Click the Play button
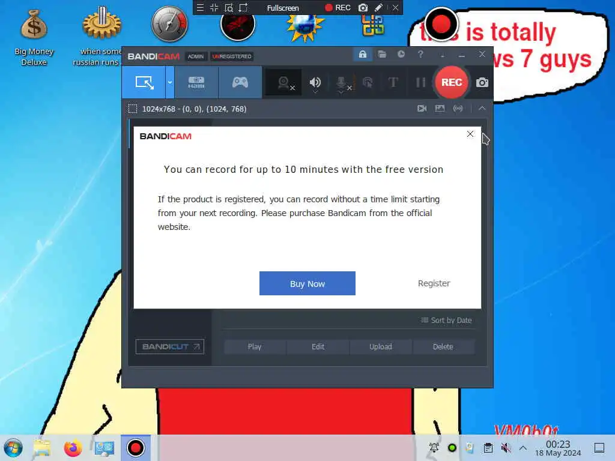The image size is (615, 461). pos(255,346)
